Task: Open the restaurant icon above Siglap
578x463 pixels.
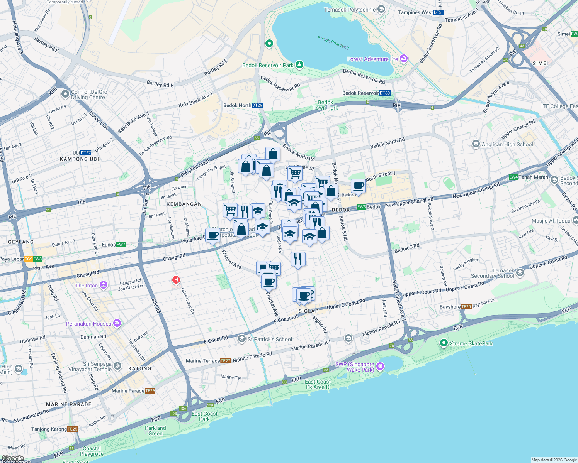Action: pyautogui.click(x=297, y=259)
